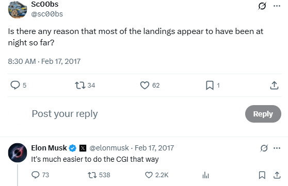Click reply icon showing 5 replies

(x=15, y=86)
